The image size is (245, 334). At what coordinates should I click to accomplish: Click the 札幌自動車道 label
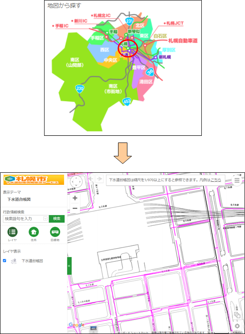(183, 41)
